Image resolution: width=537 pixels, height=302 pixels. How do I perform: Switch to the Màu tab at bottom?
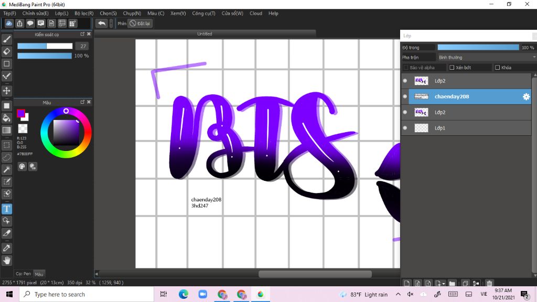tap(39, 274)
